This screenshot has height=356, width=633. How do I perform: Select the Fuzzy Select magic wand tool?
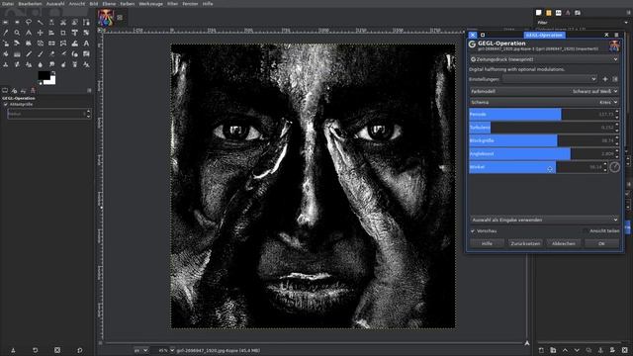coord(40,22)
